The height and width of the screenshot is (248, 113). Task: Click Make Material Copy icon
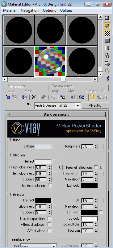coord(43,97)
